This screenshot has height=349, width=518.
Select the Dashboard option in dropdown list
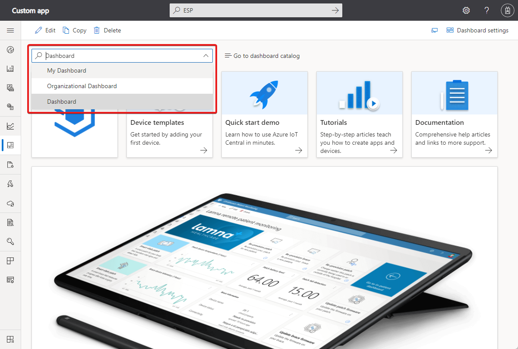pyautogui.click(x=122, y=102)
